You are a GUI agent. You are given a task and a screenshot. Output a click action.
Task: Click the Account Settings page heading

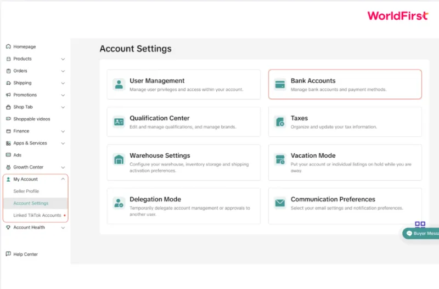click(136, 49)
